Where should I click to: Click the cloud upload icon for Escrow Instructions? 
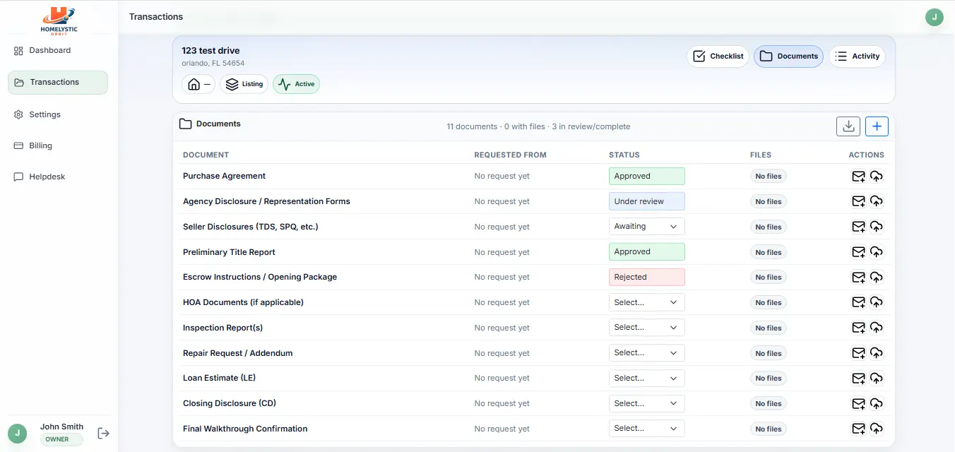pos(877,277)
